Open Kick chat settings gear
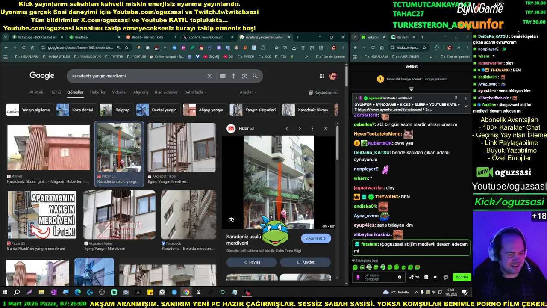Viewport: 547px width, 308px height. (435, 277)
